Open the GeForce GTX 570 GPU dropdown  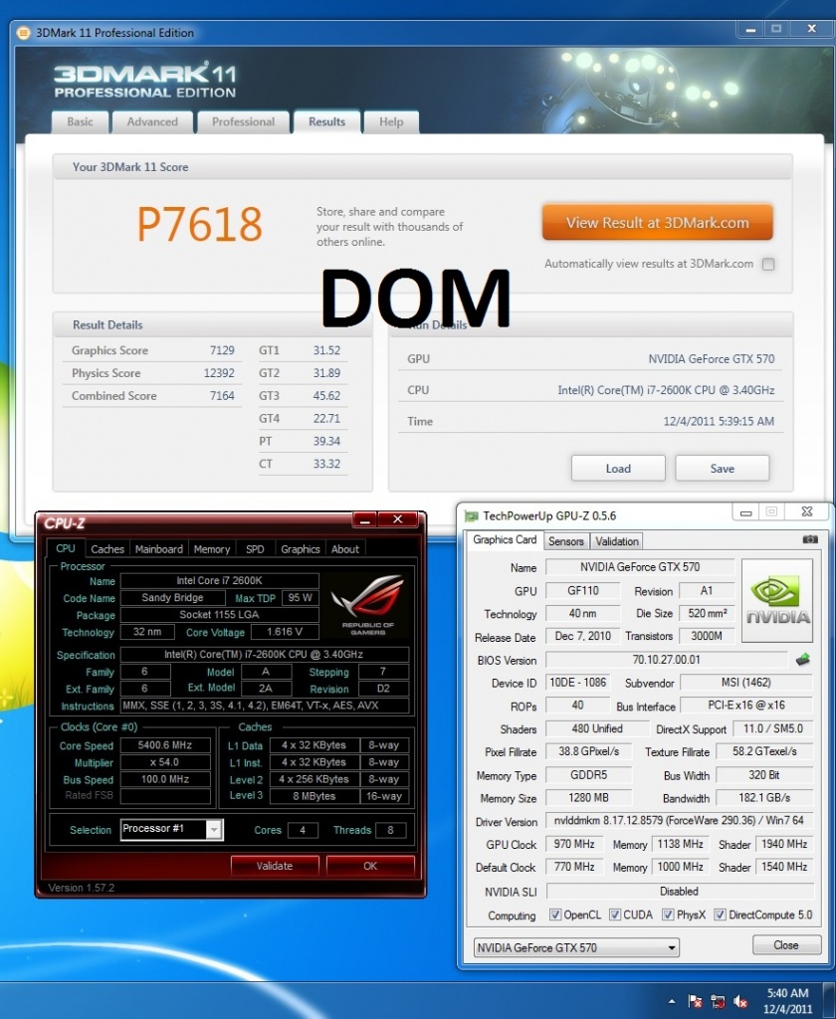point(576,947)
